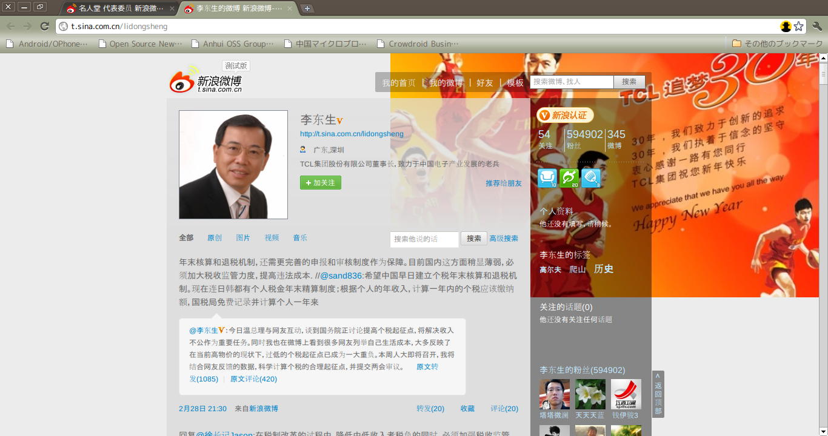Viewport: 828px width, 436px height.
Task: Click the address bar URL field
Action: (418, 26)
